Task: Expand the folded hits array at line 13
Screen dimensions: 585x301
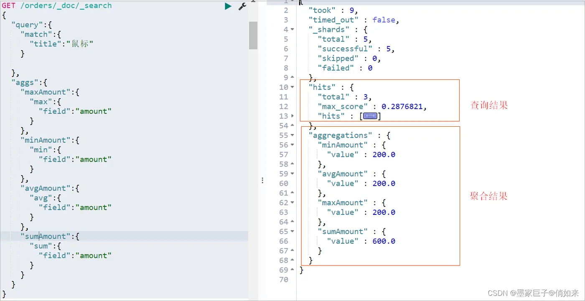Action: pyautogui.click(x=292, y=116)
